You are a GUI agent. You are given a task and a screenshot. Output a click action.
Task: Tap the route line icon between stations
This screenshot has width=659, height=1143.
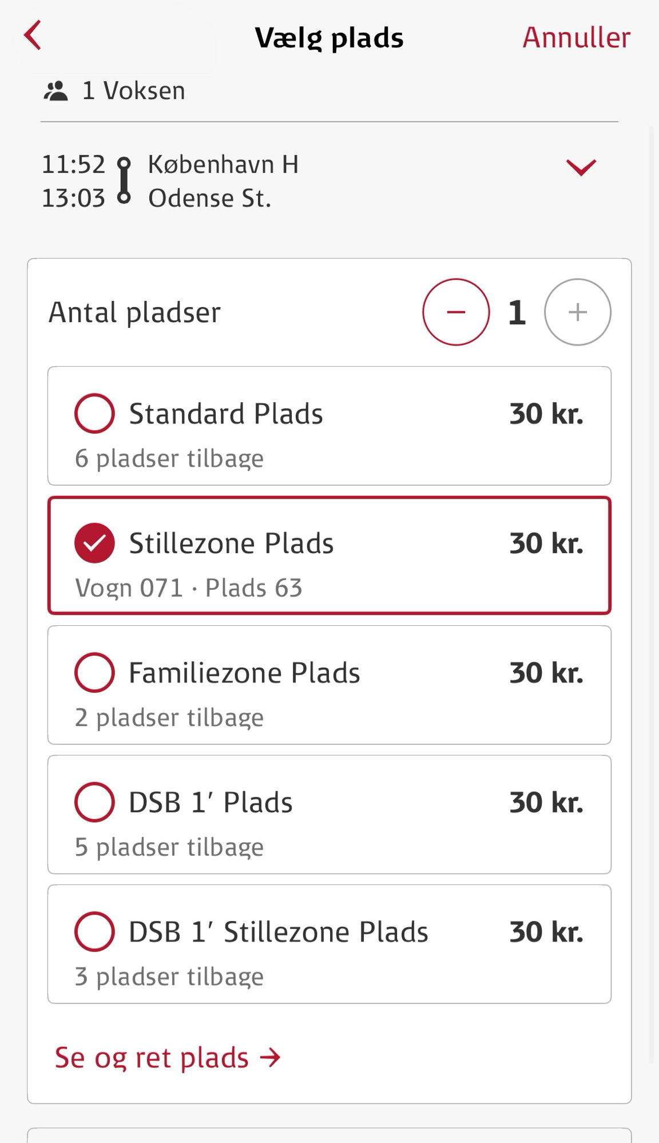click(124, 181)
